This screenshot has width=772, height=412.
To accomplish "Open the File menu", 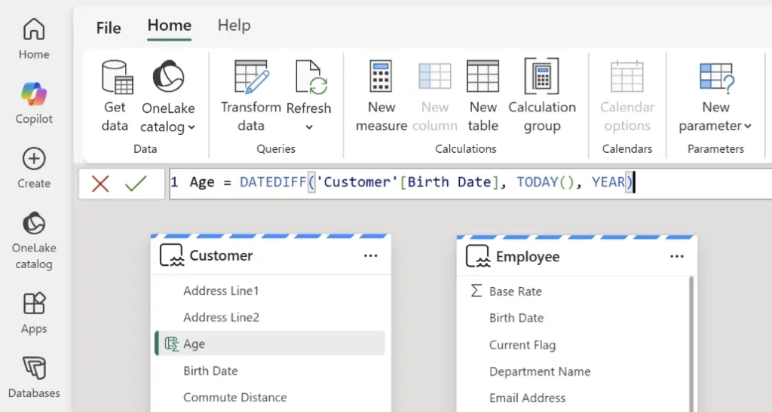I will tap(109, 28).
